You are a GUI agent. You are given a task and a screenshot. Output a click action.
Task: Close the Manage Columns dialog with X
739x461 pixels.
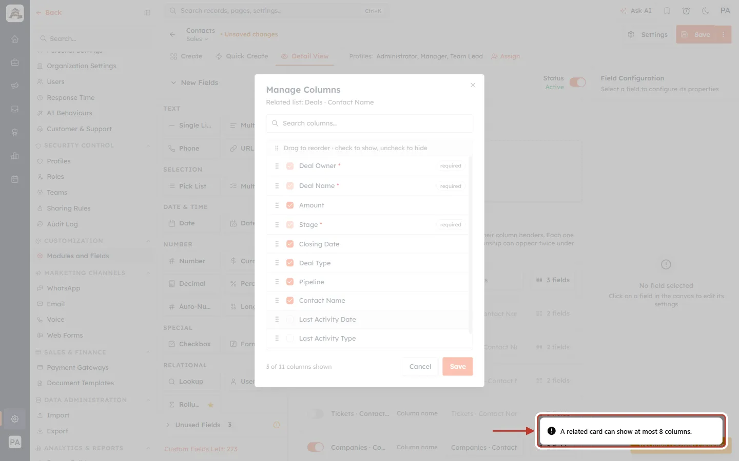click(x=473, y=85)
